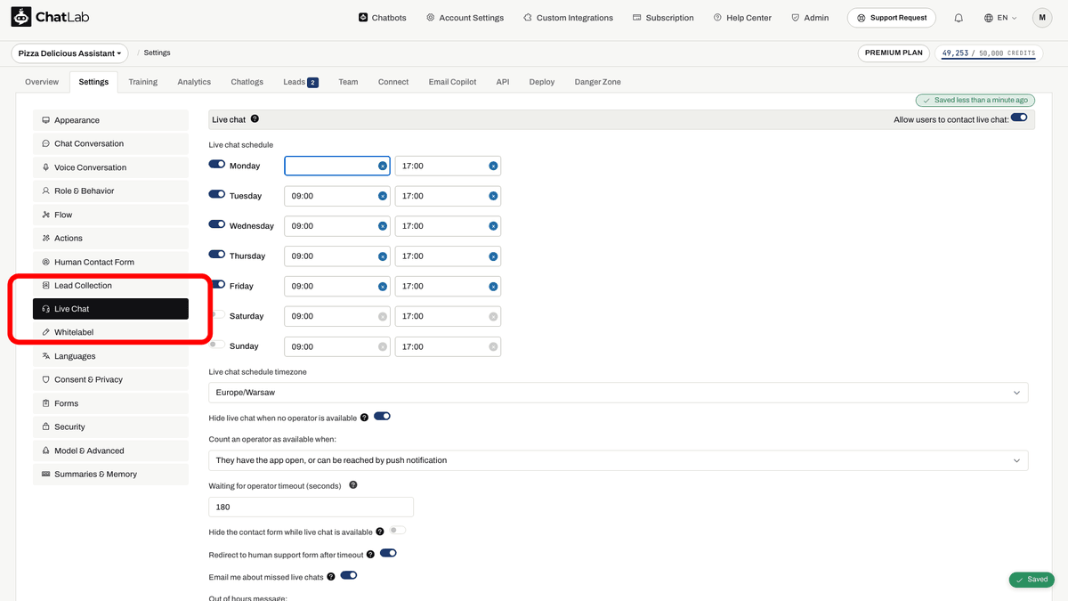The height and width of the screenshot is (601, 1068).
Task: Open Summaries & Memory settings in sidebar
Action: [110, 475]
